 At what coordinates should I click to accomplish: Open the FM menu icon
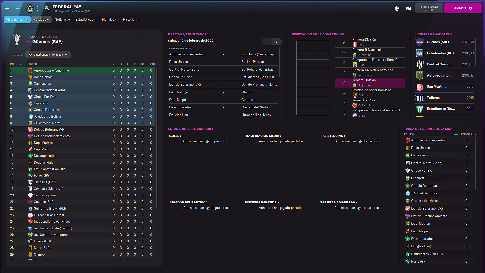click(x=408, y=8)
